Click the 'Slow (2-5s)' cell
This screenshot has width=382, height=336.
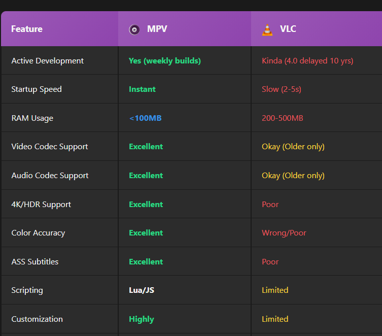coord(282,89)
